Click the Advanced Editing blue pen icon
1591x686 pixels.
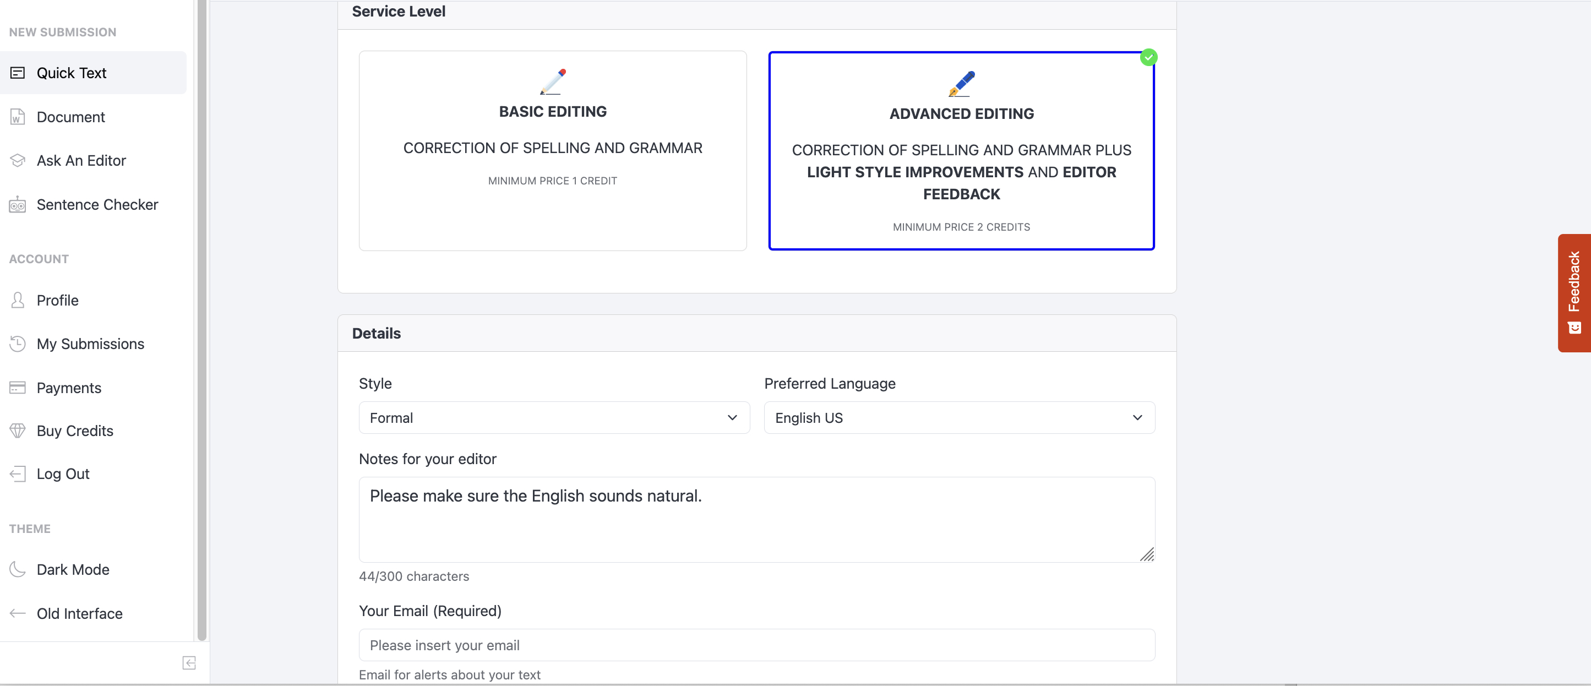coord(962,83)
